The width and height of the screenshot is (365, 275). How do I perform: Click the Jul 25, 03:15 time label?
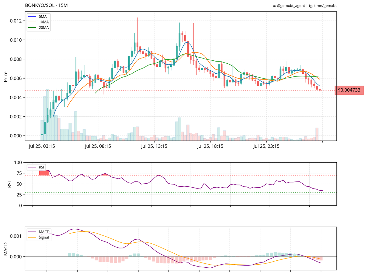[42, 146]
